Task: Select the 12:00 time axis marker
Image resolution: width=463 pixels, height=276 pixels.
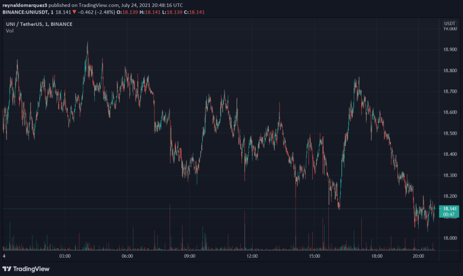Action: click(252, 257)
